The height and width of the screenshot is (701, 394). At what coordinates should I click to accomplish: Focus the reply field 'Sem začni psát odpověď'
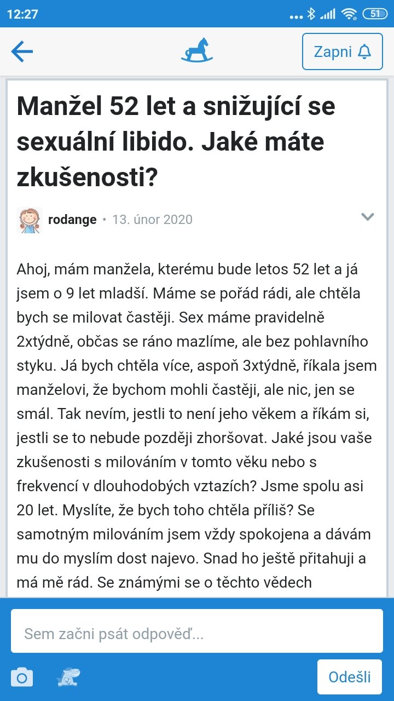(197, 634)
